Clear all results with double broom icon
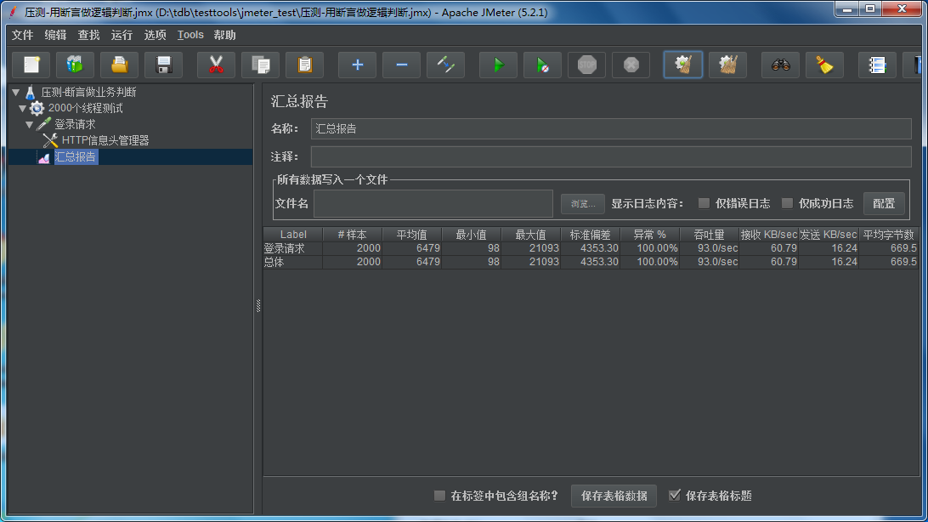928x522 pixels. [727, 65]
